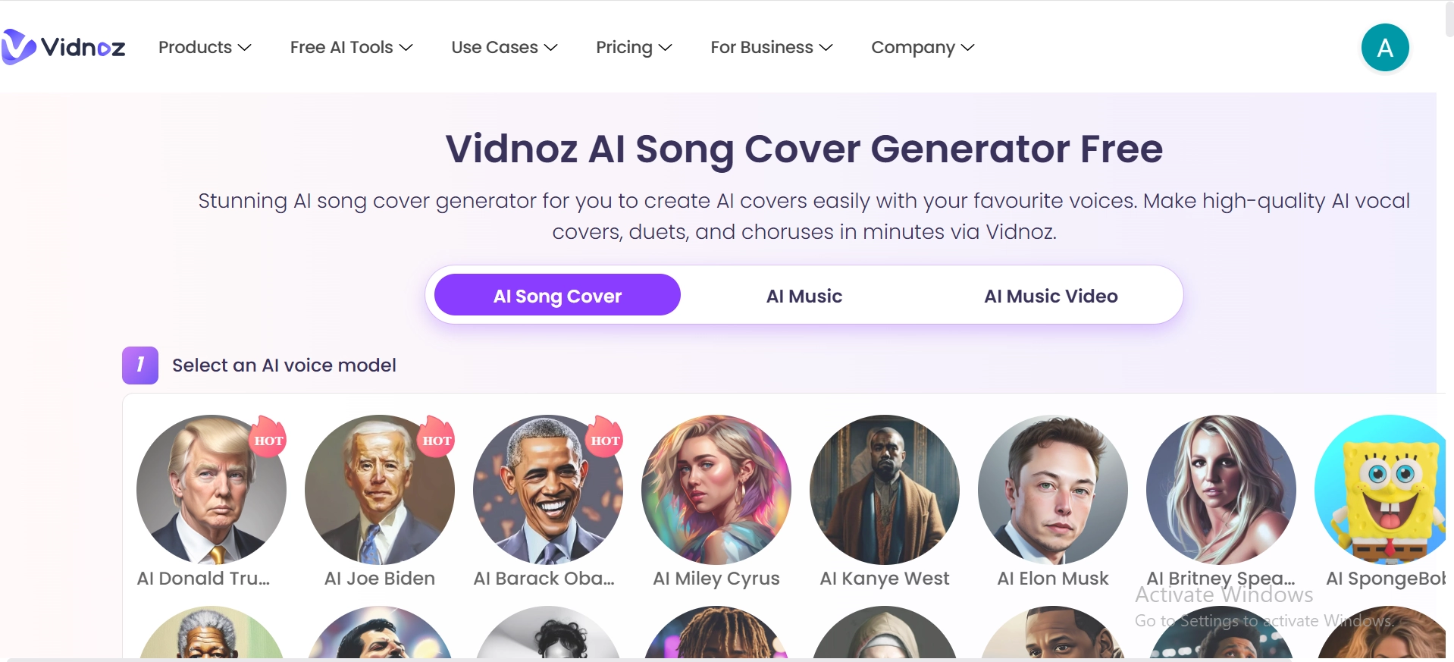
Task: Select the AI Song Cover button
Action: [x=556, y=295]
